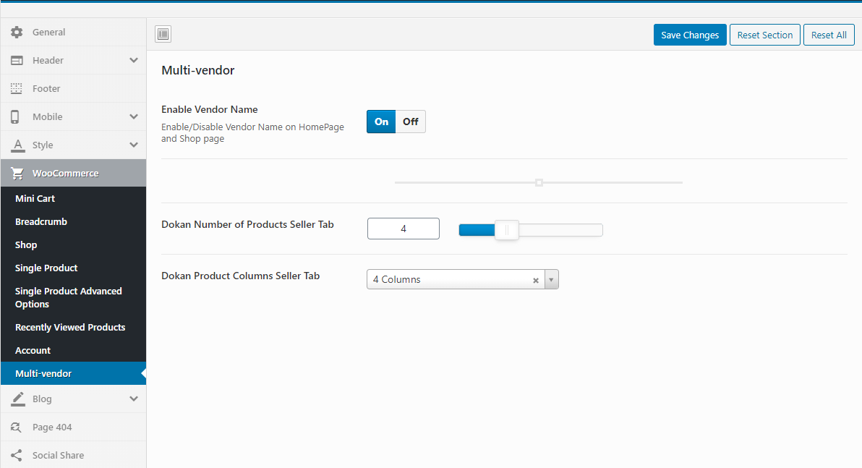The height and width of the screenshot is (468, 862).
Task: Click the divider handle between sections
Action: click(539, 182)
